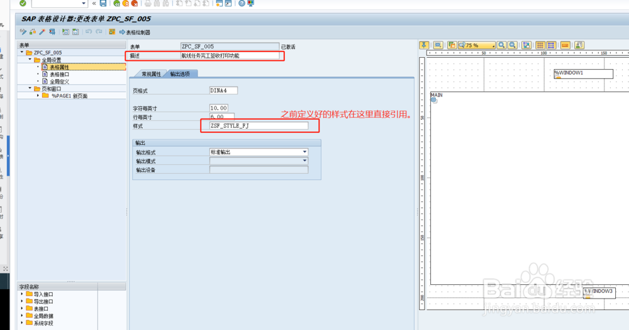Click the Zoom In magnifier icon
Viewport: 629px width, 330px height.
point(501,45)
